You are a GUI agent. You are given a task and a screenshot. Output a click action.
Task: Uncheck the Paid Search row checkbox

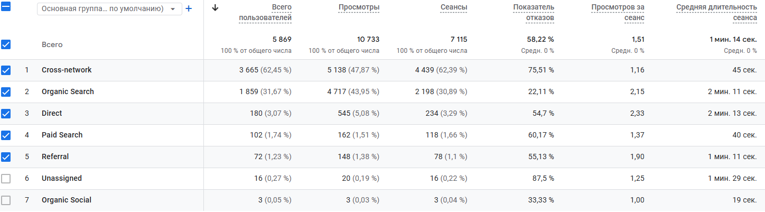[6, 135]
